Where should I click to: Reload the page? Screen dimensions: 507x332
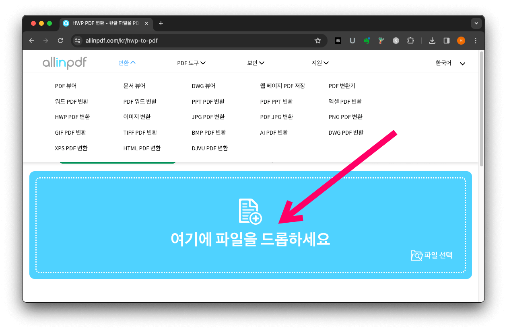click(60, 41)
